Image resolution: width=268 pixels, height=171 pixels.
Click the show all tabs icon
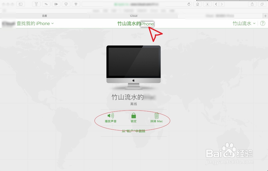(262, 4)
